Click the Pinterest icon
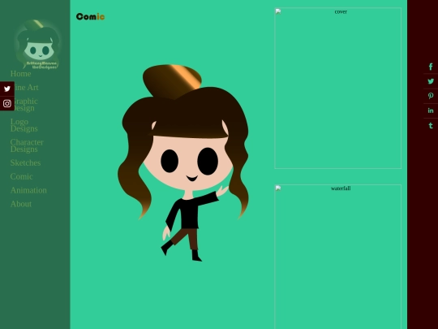 pos(431,96)
